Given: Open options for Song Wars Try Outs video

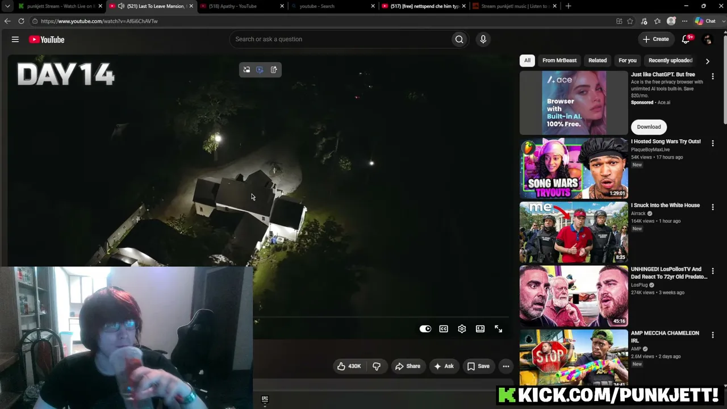Looking at the screenshot, I should [713, 143].
